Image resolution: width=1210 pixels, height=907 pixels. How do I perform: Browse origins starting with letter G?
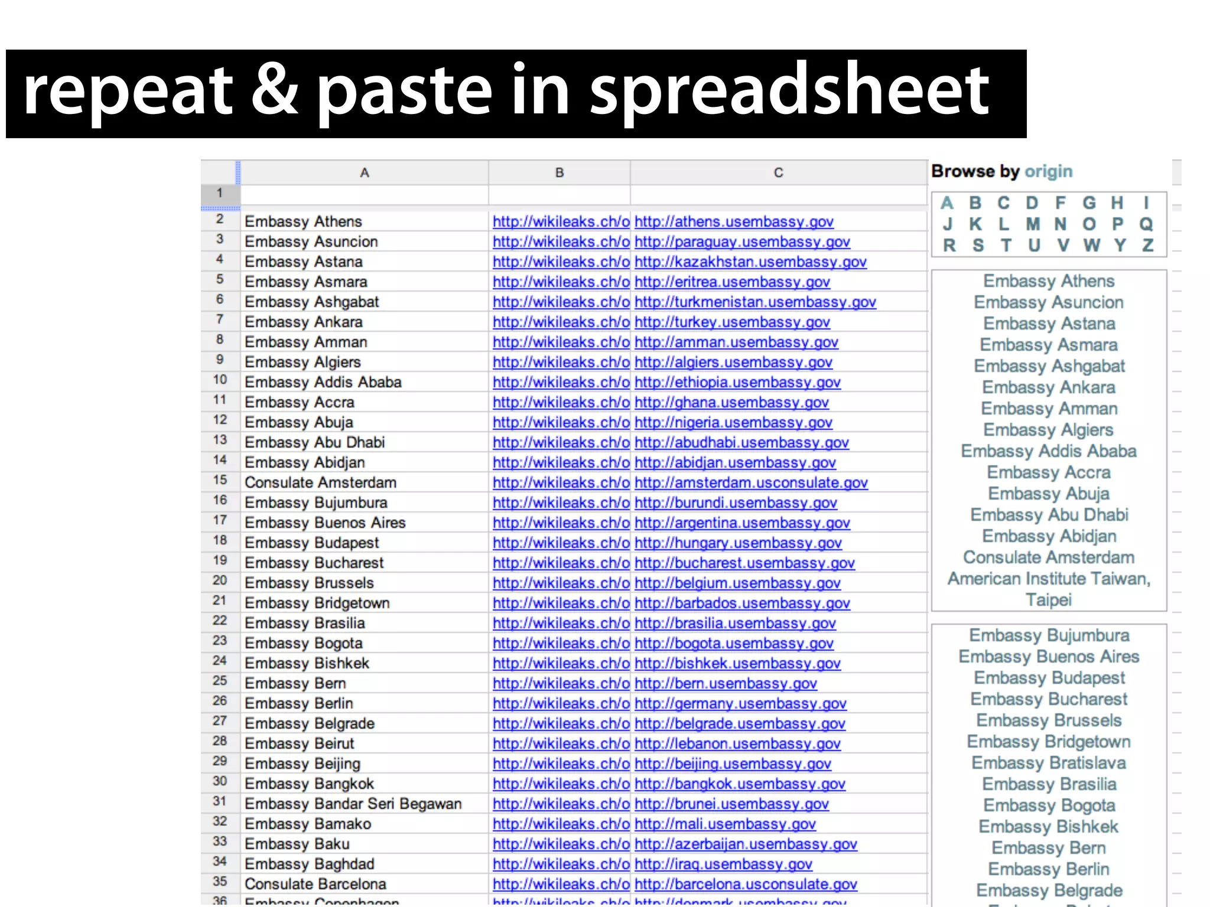(x=1089, y=203)
